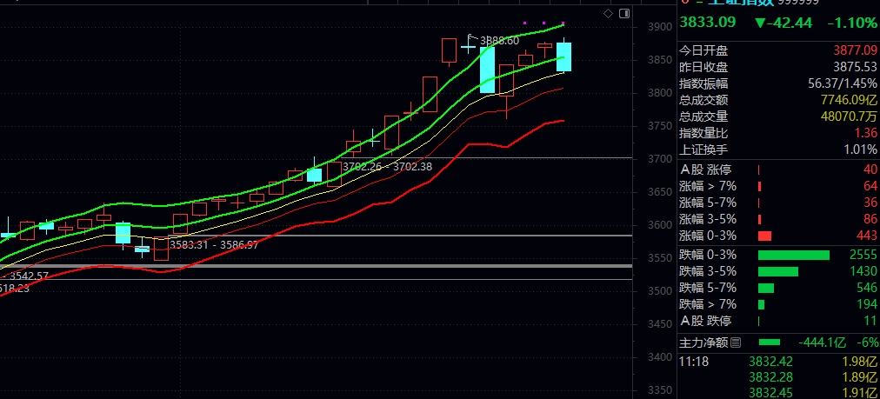This screenshot has height=399, width=880.
Task: Click the red bar for 涨幅 0-3%
Action: coord(765,236)
